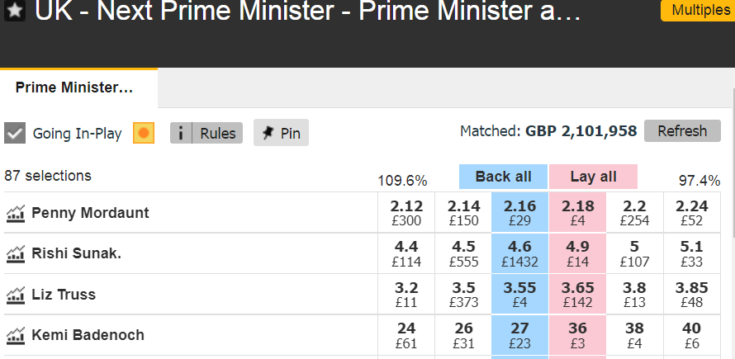Lay Kemi Badenoch at 36

pyautogui.click(x=577, y=335)
